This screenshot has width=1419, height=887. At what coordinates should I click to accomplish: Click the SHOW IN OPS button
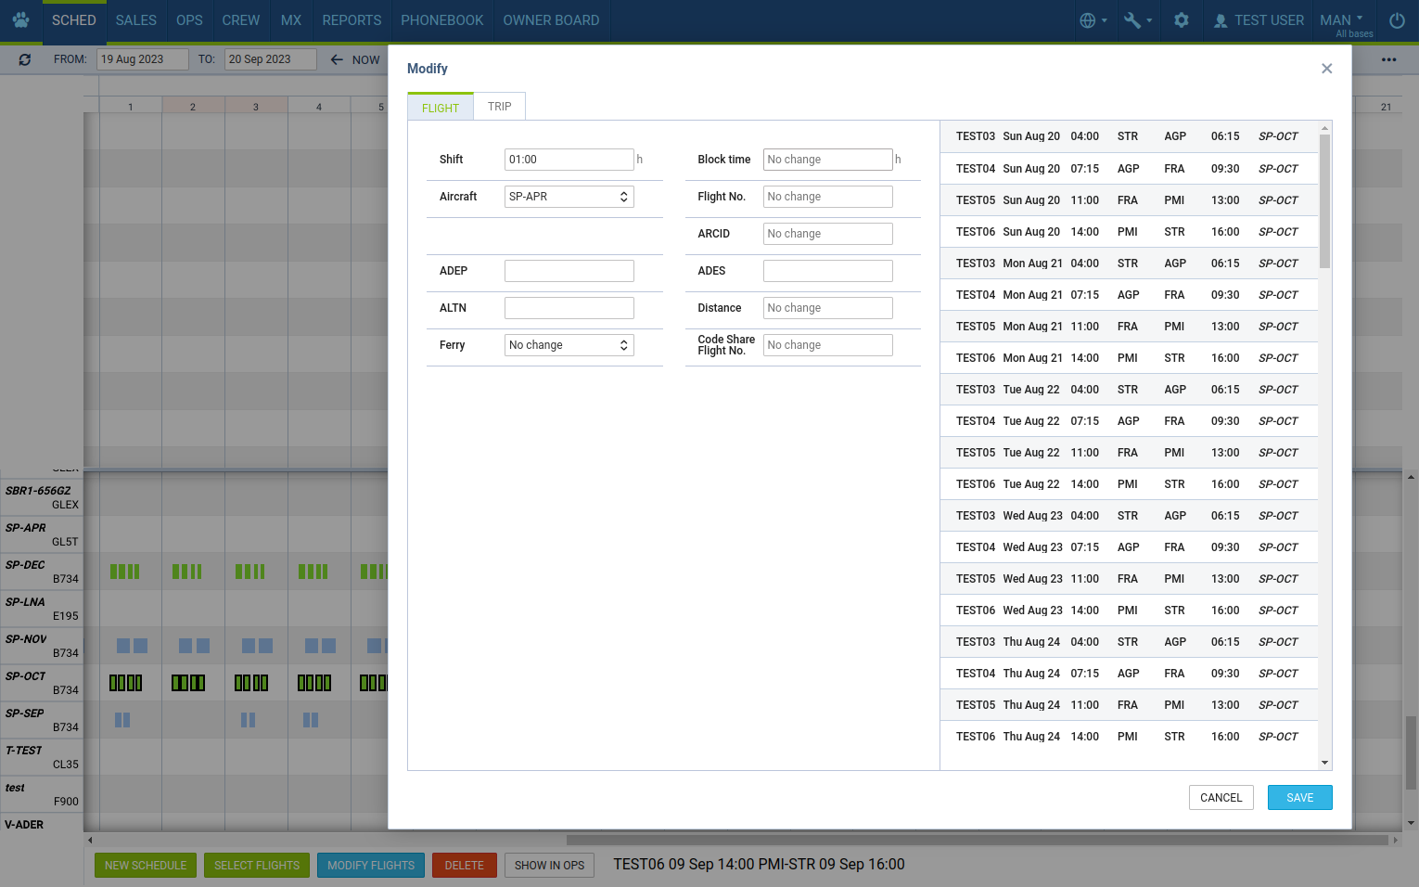(x=549, y=865)
